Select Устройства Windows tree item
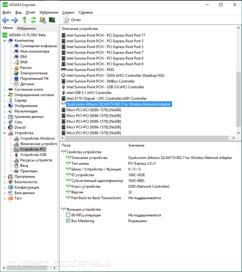 37,138
